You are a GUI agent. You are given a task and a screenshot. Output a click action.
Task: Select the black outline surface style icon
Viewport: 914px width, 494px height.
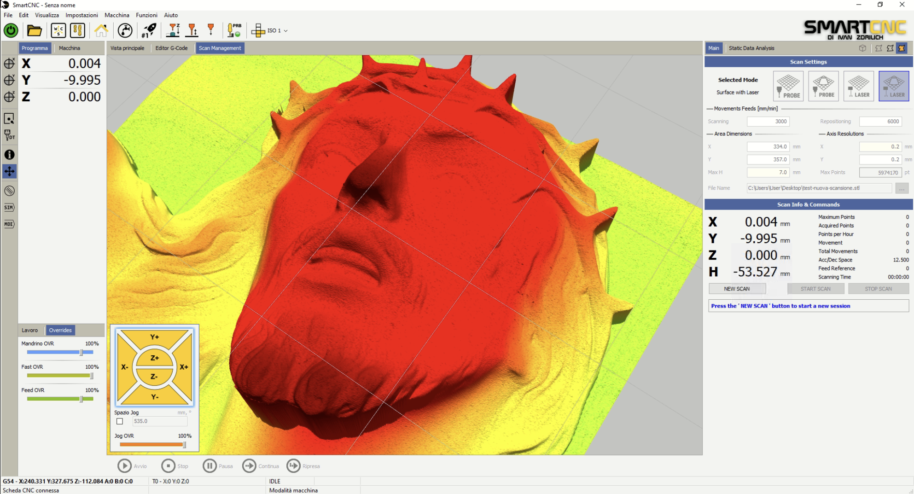tap(890, 48)
